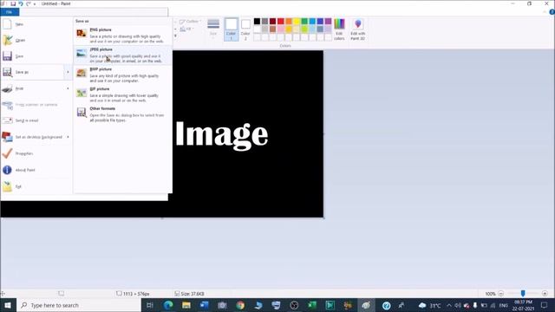Pick the red color swatch
The image size is (555, 312).
click(281, 21)
